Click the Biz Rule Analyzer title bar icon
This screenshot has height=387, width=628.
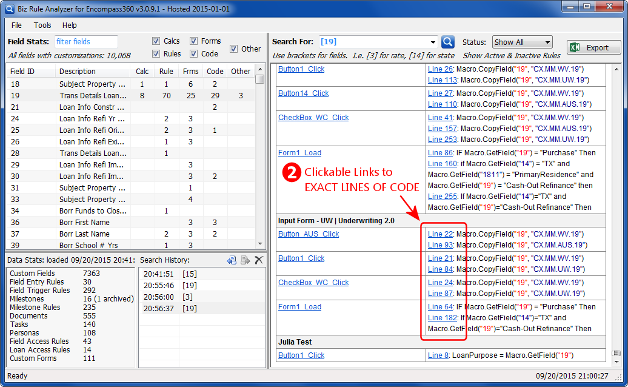[x=9, y=8]
